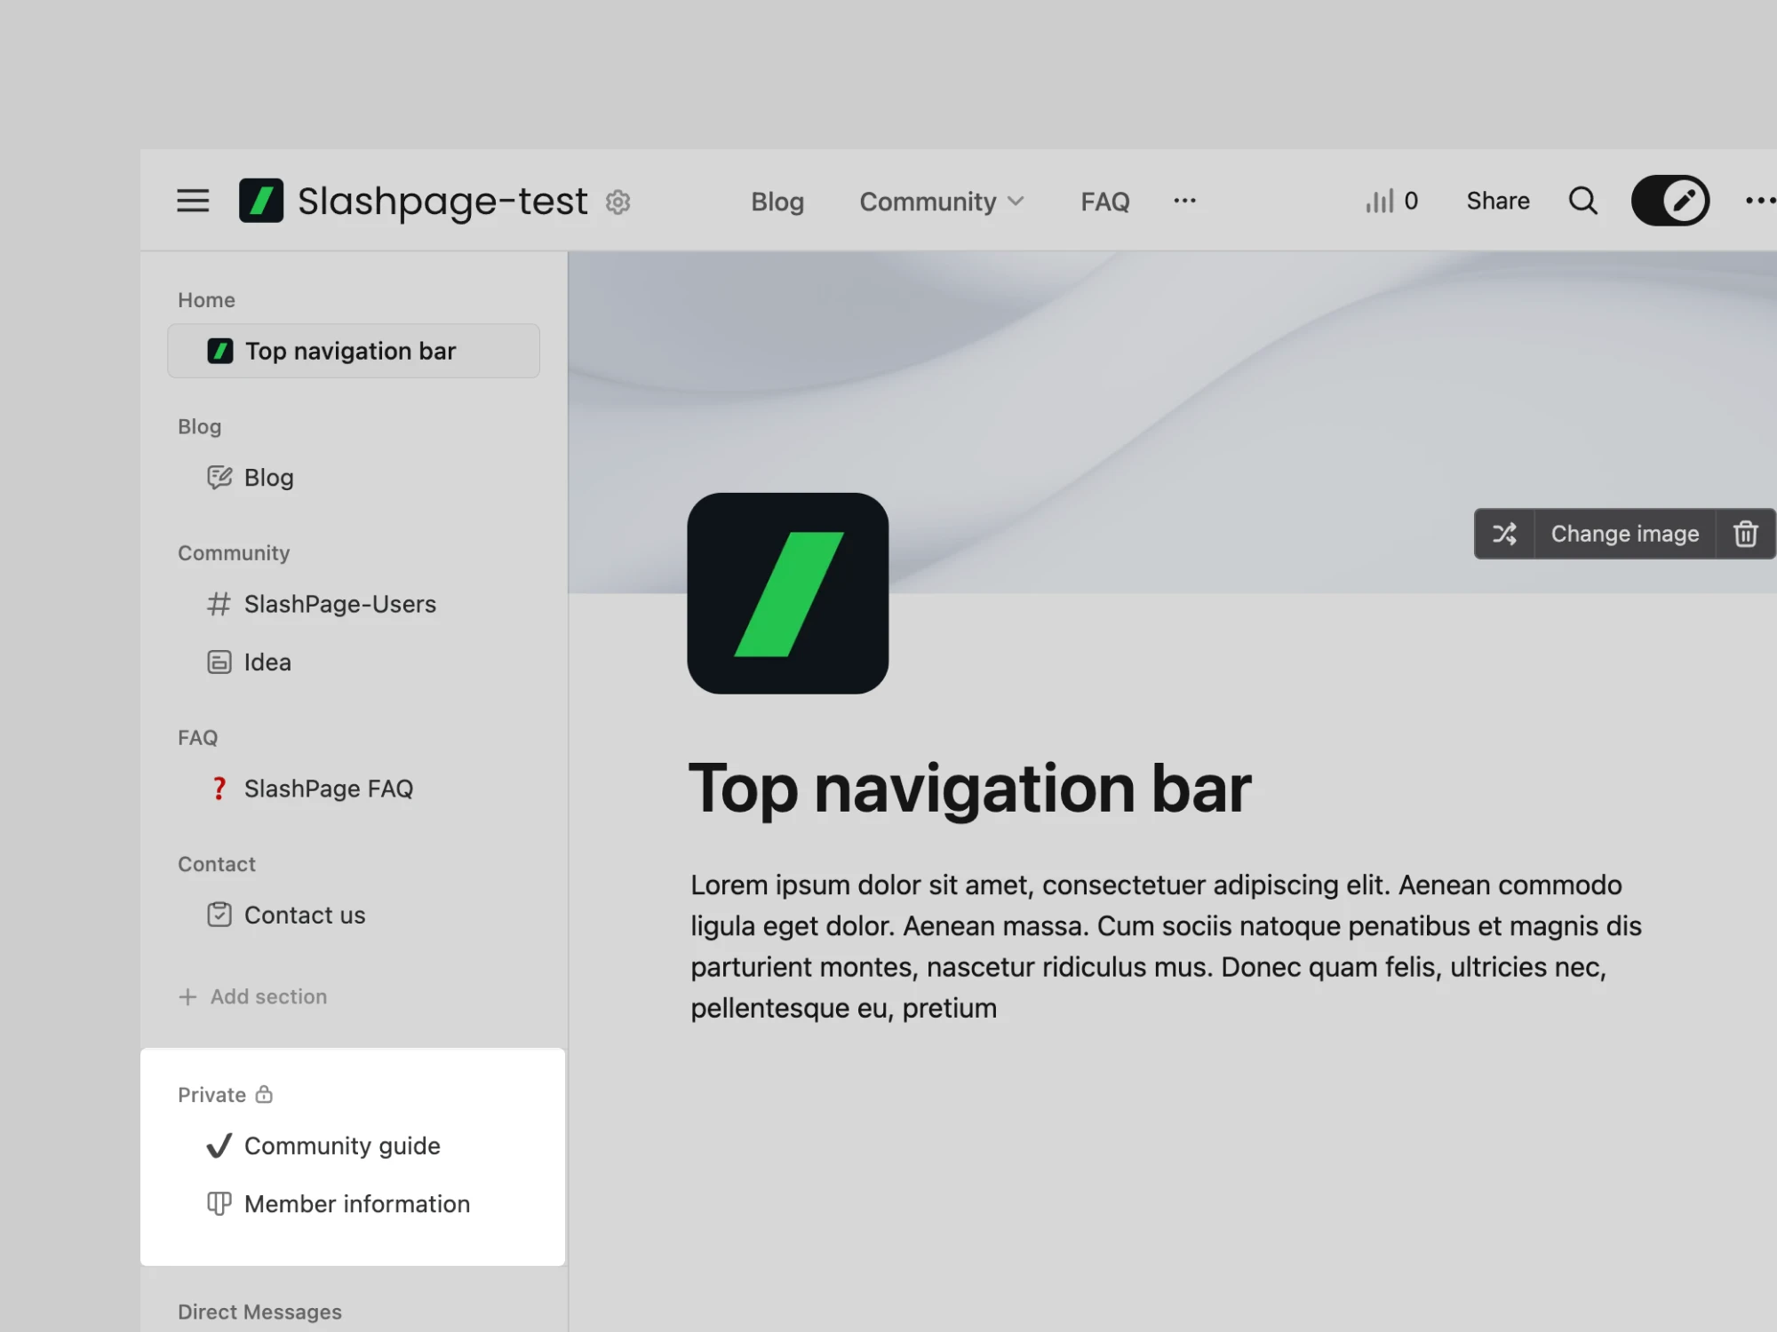View the analytics bar chart counter
This screenshot has width=1777, height=1332.
(1392, 201)
